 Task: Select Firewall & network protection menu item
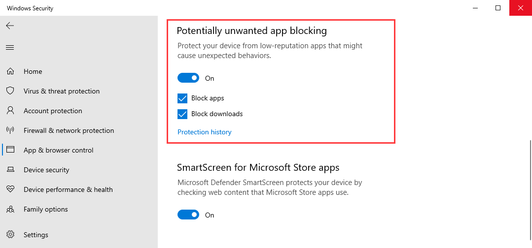pos(69,130)
